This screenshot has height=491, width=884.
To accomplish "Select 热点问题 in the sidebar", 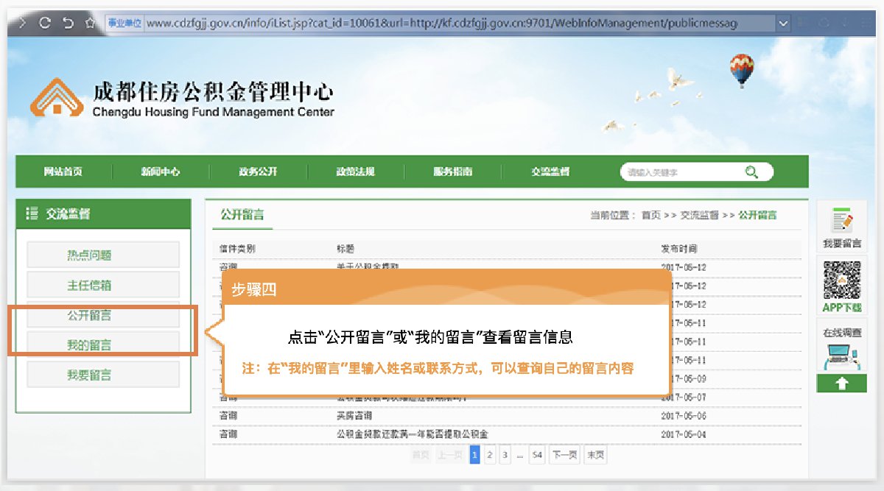I will [103, 255].
